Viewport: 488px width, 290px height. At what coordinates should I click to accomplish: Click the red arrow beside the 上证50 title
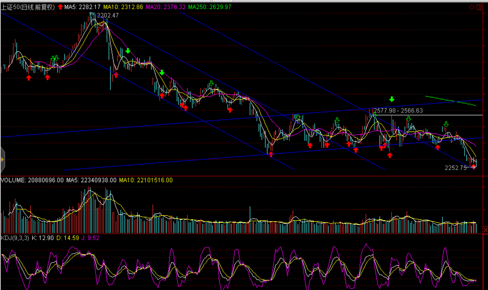tap(60, 7)
